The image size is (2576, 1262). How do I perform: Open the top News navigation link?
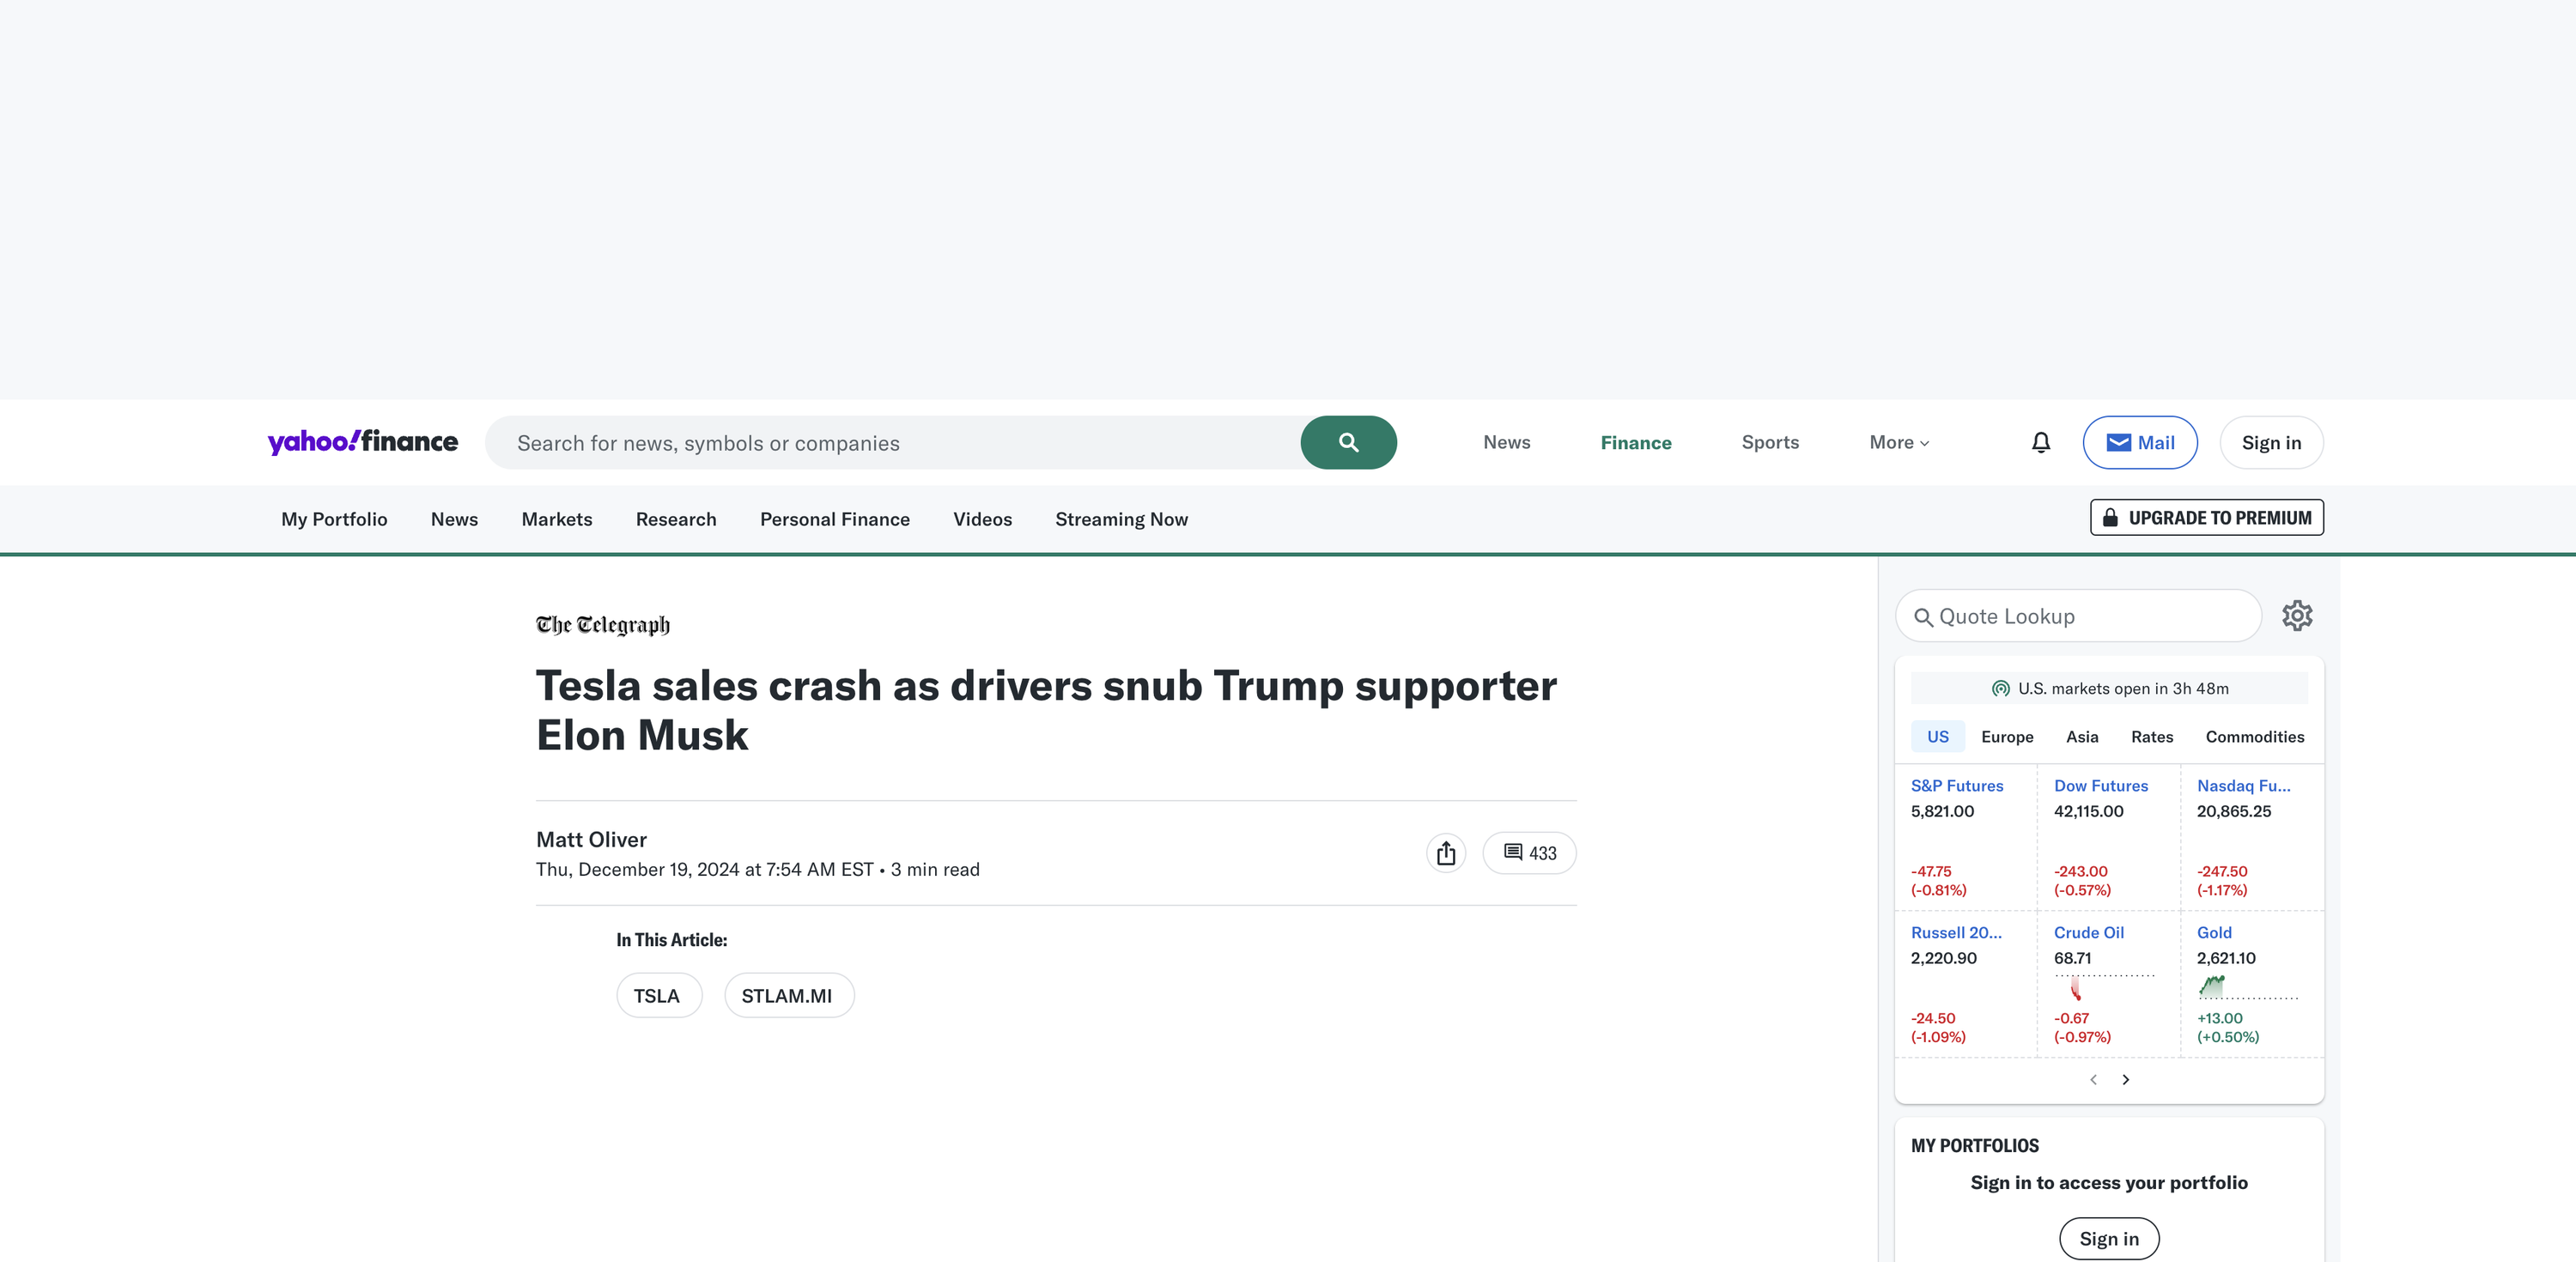pyautogui.click(x=1506, y=442)
